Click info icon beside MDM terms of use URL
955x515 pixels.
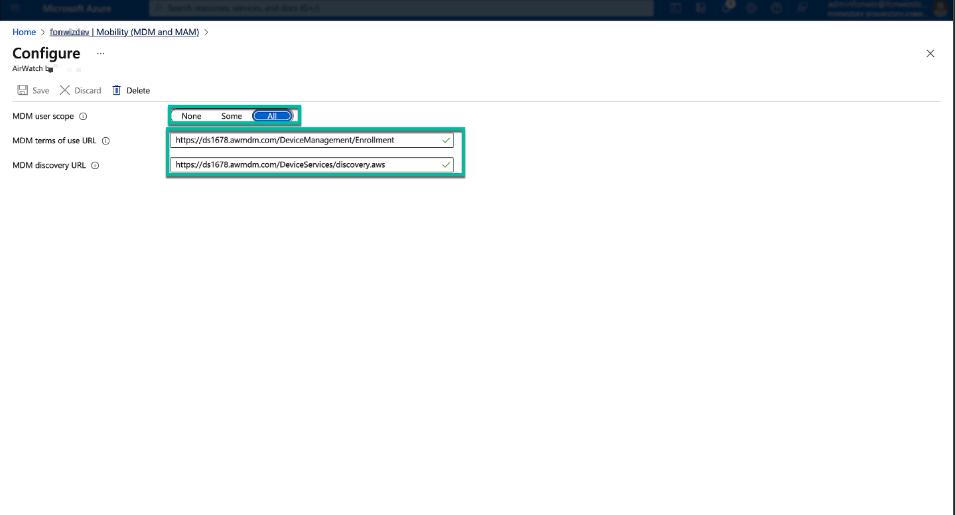click(106, 141)
